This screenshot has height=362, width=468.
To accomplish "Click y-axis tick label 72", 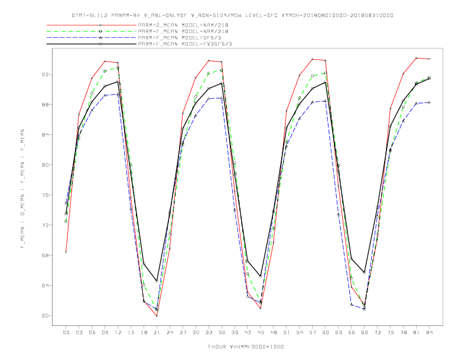I will (45, 225).
